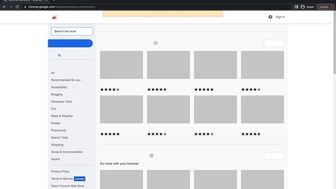Click the info icon above Do more with your browser
This screenshot has height=189, width=336.
[152, 155]
